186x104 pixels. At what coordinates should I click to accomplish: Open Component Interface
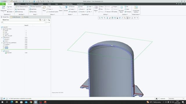coord(136,9)
